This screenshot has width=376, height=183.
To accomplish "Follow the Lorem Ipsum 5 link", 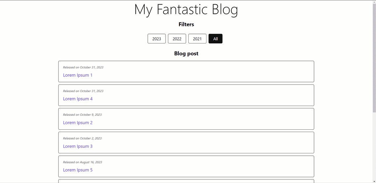I will click(x=78, y=170).
